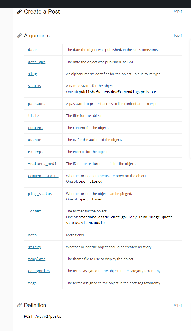
Task: Click anchor link icon beside Create a Post
Action: point(19,12)
